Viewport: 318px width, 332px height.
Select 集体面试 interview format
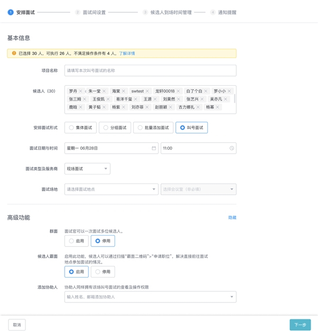click(81, 128)
